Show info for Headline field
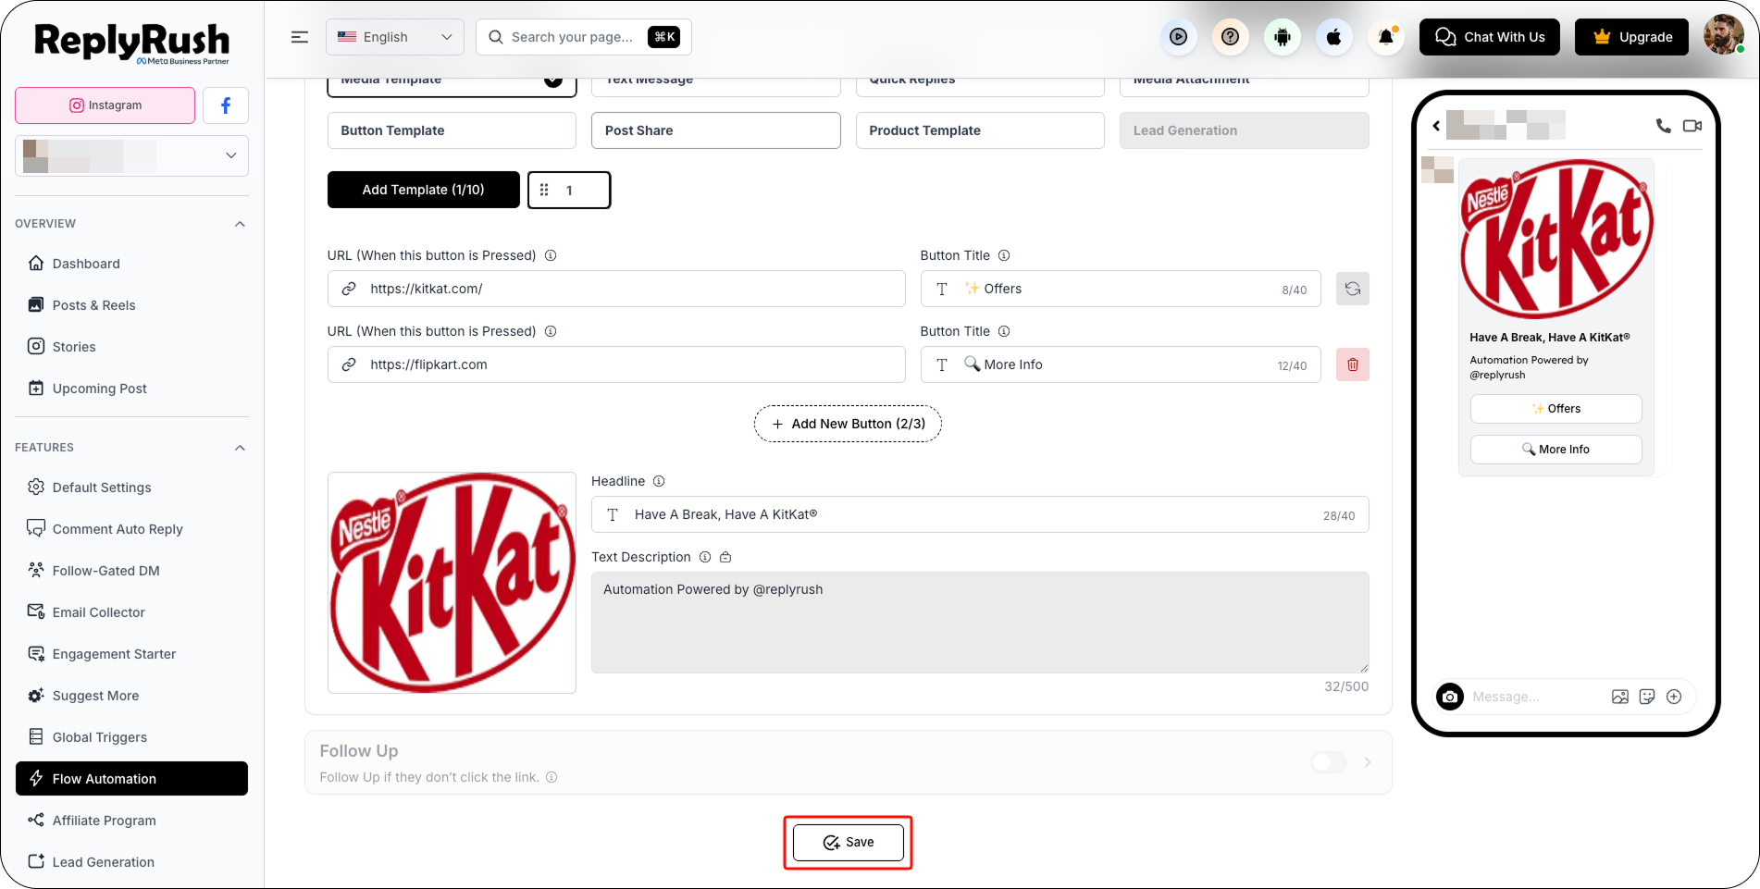 [659, 481]
